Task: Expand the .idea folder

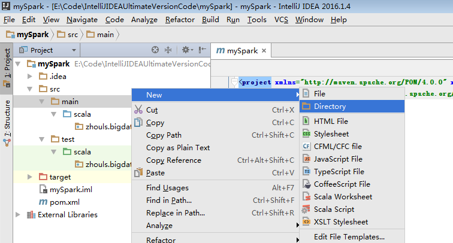Action: [30, 76]
